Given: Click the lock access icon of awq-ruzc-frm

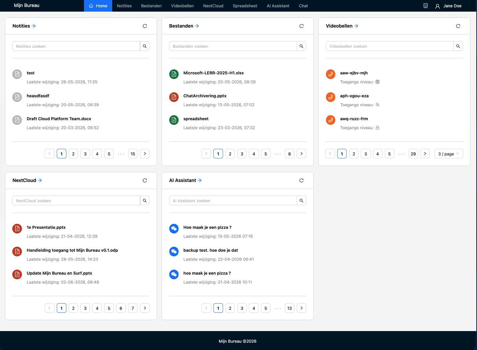Looking at the screenshot, I should click(377, 128).
